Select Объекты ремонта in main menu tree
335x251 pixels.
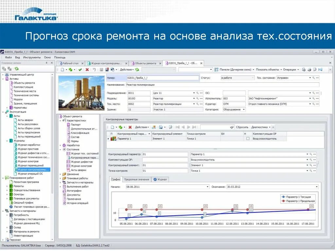[x=24, y=83]
